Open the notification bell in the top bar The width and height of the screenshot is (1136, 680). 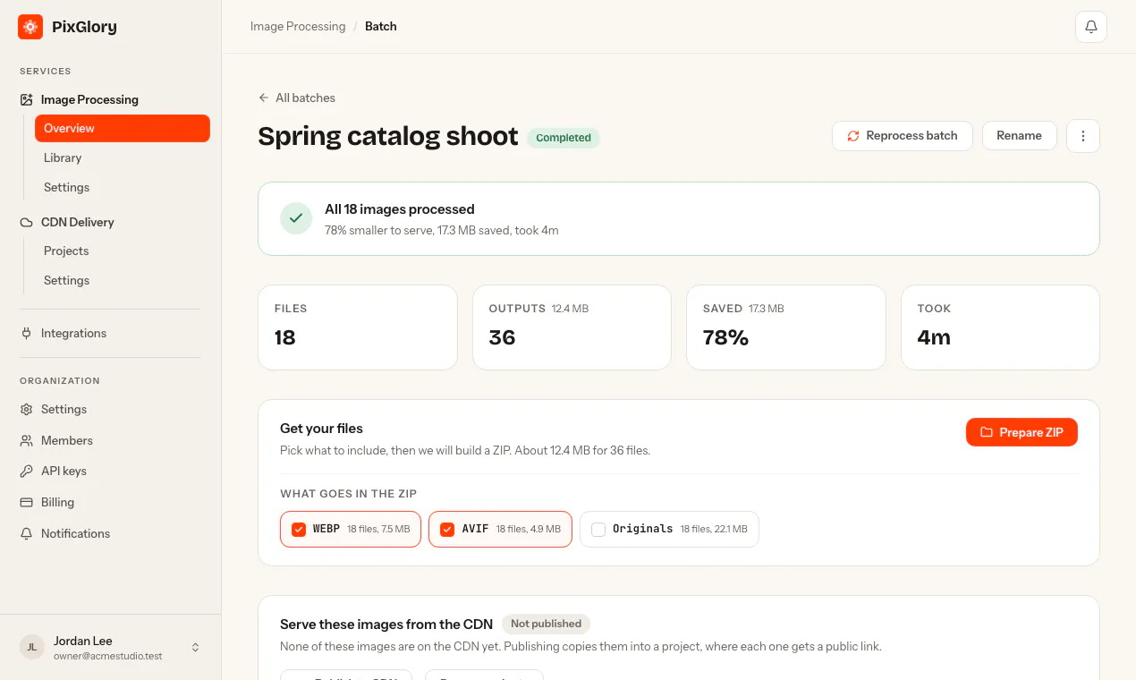tap(1091, 27)
